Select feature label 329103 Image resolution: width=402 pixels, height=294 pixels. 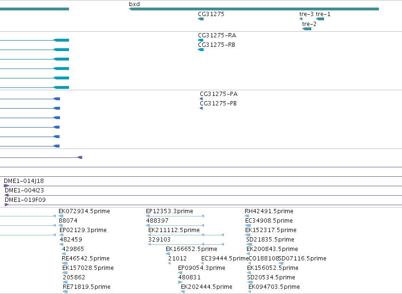click(160, 240)
